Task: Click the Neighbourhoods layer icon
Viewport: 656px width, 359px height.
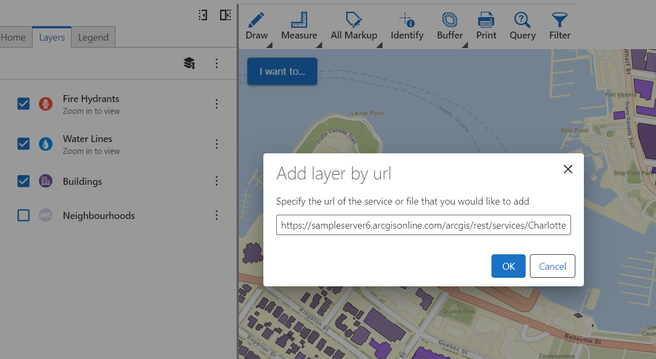Action: click(46, 215)
